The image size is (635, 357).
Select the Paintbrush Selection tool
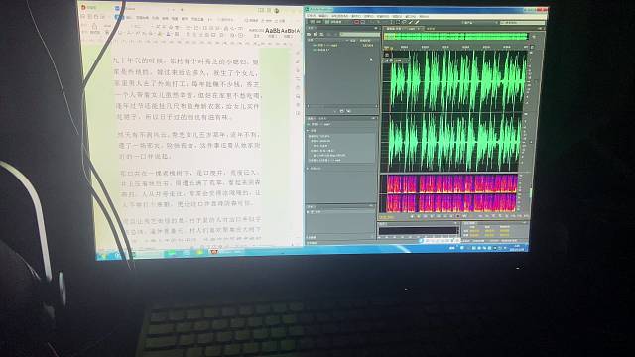click(410, 22)
